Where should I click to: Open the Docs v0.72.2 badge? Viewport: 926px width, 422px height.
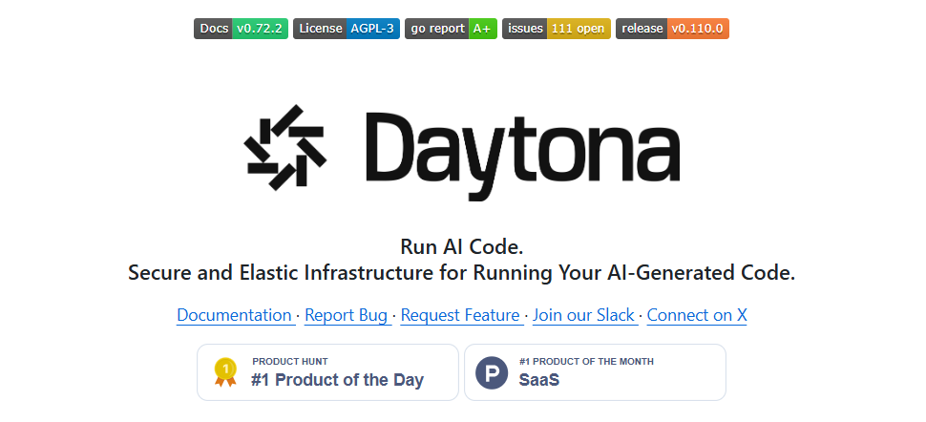click(x=241, y=29)
